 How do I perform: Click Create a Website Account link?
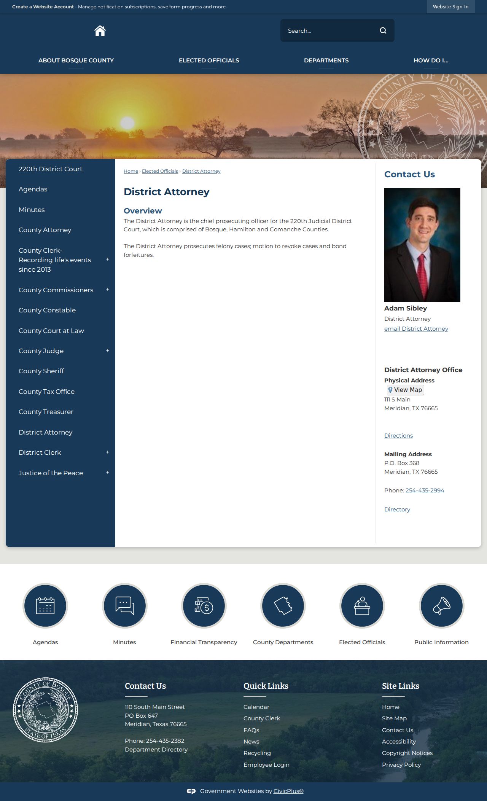point(43,7)
